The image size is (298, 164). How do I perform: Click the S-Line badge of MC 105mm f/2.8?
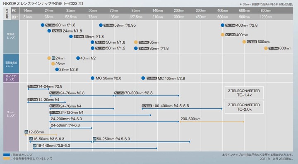tap(151, 78)
